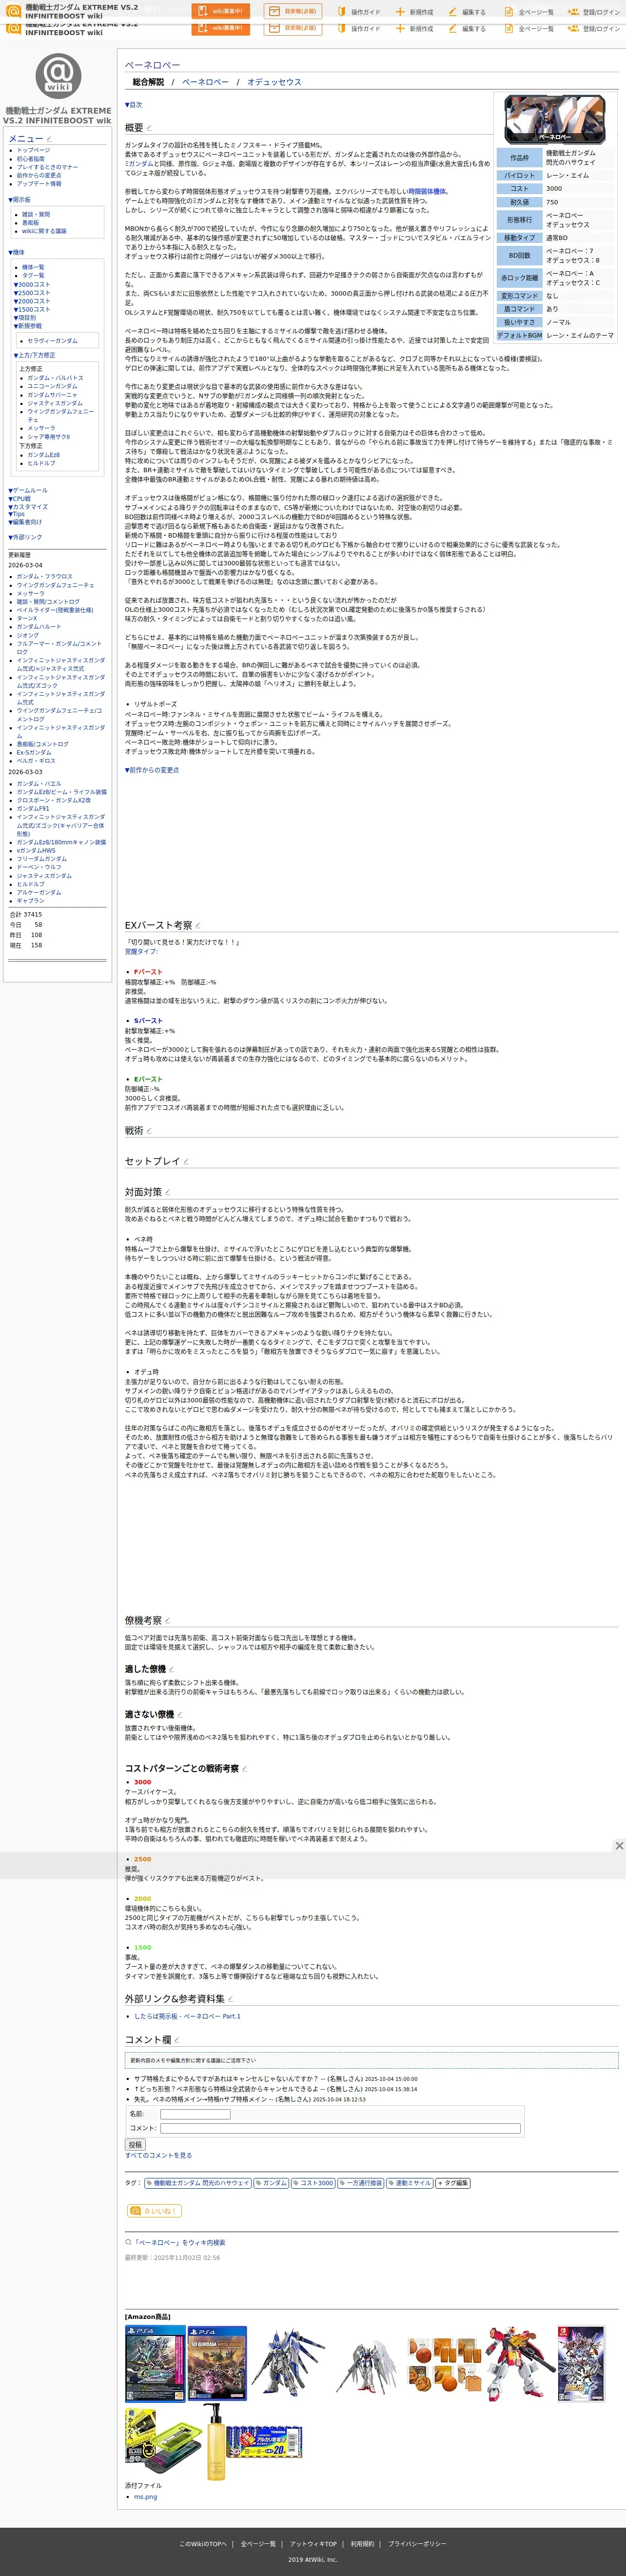Image resolution: width=626 pixels, height=2576 pixels.
Task: Click the @wiki logo in sidebar
Action: [x=58, y=76]
